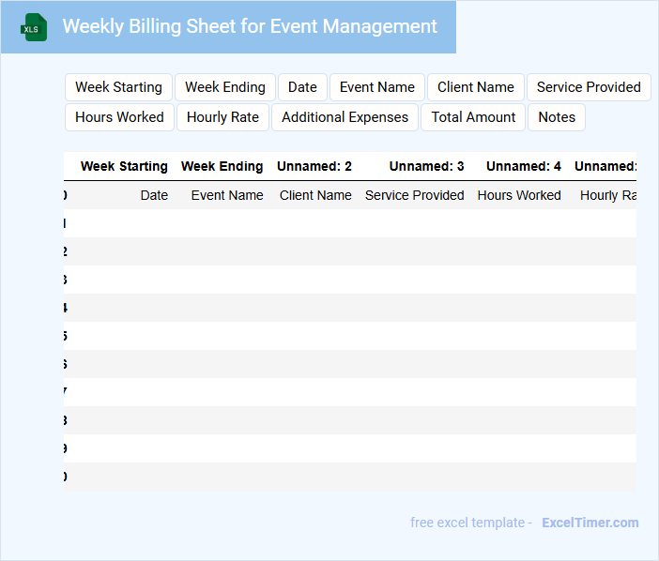
Task: Open the ExcelTimer.com link
Action: pos(590,523)
